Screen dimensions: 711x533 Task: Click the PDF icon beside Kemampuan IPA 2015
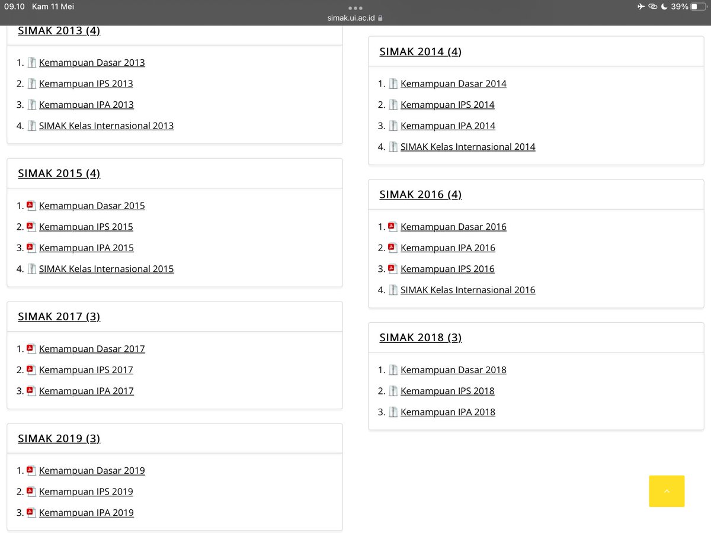tap(31, 248)
